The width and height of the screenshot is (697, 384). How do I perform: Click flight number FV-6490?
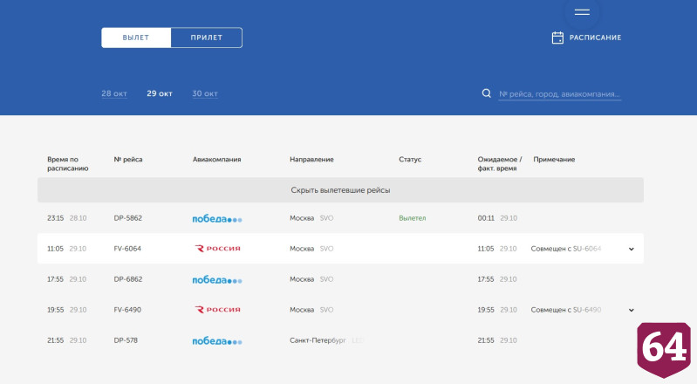point(127,310)
